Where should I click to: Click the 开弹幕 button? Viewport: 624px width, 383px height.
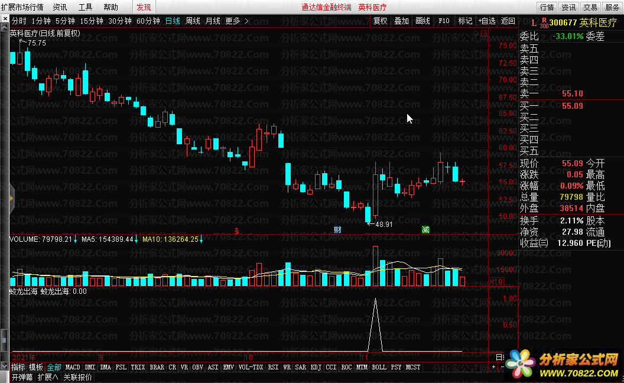tap(22, 377)
